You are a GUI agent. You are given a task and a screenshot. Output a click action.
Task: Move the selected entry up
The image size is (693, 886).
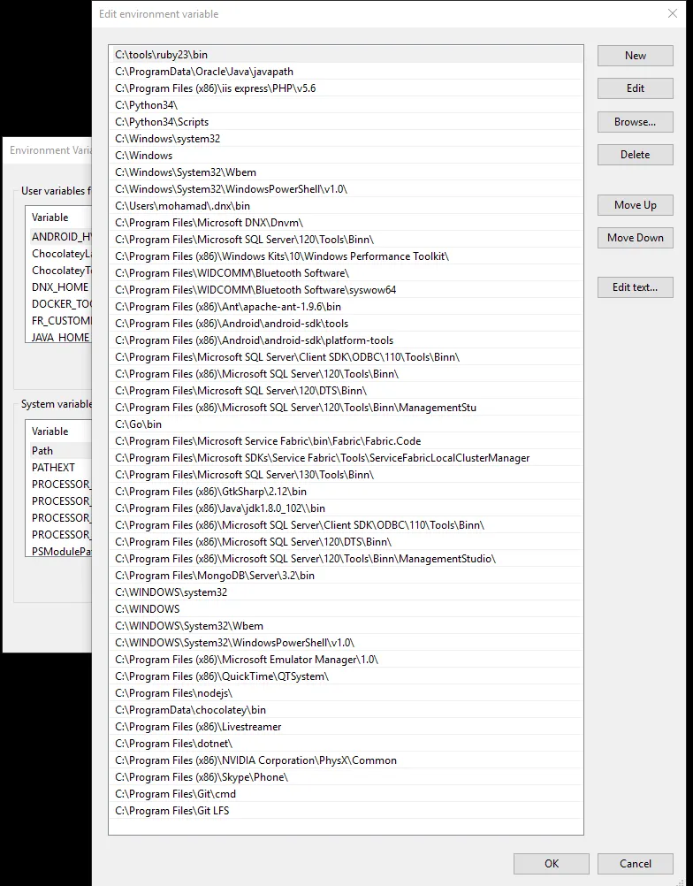click(x=635, y=204)
